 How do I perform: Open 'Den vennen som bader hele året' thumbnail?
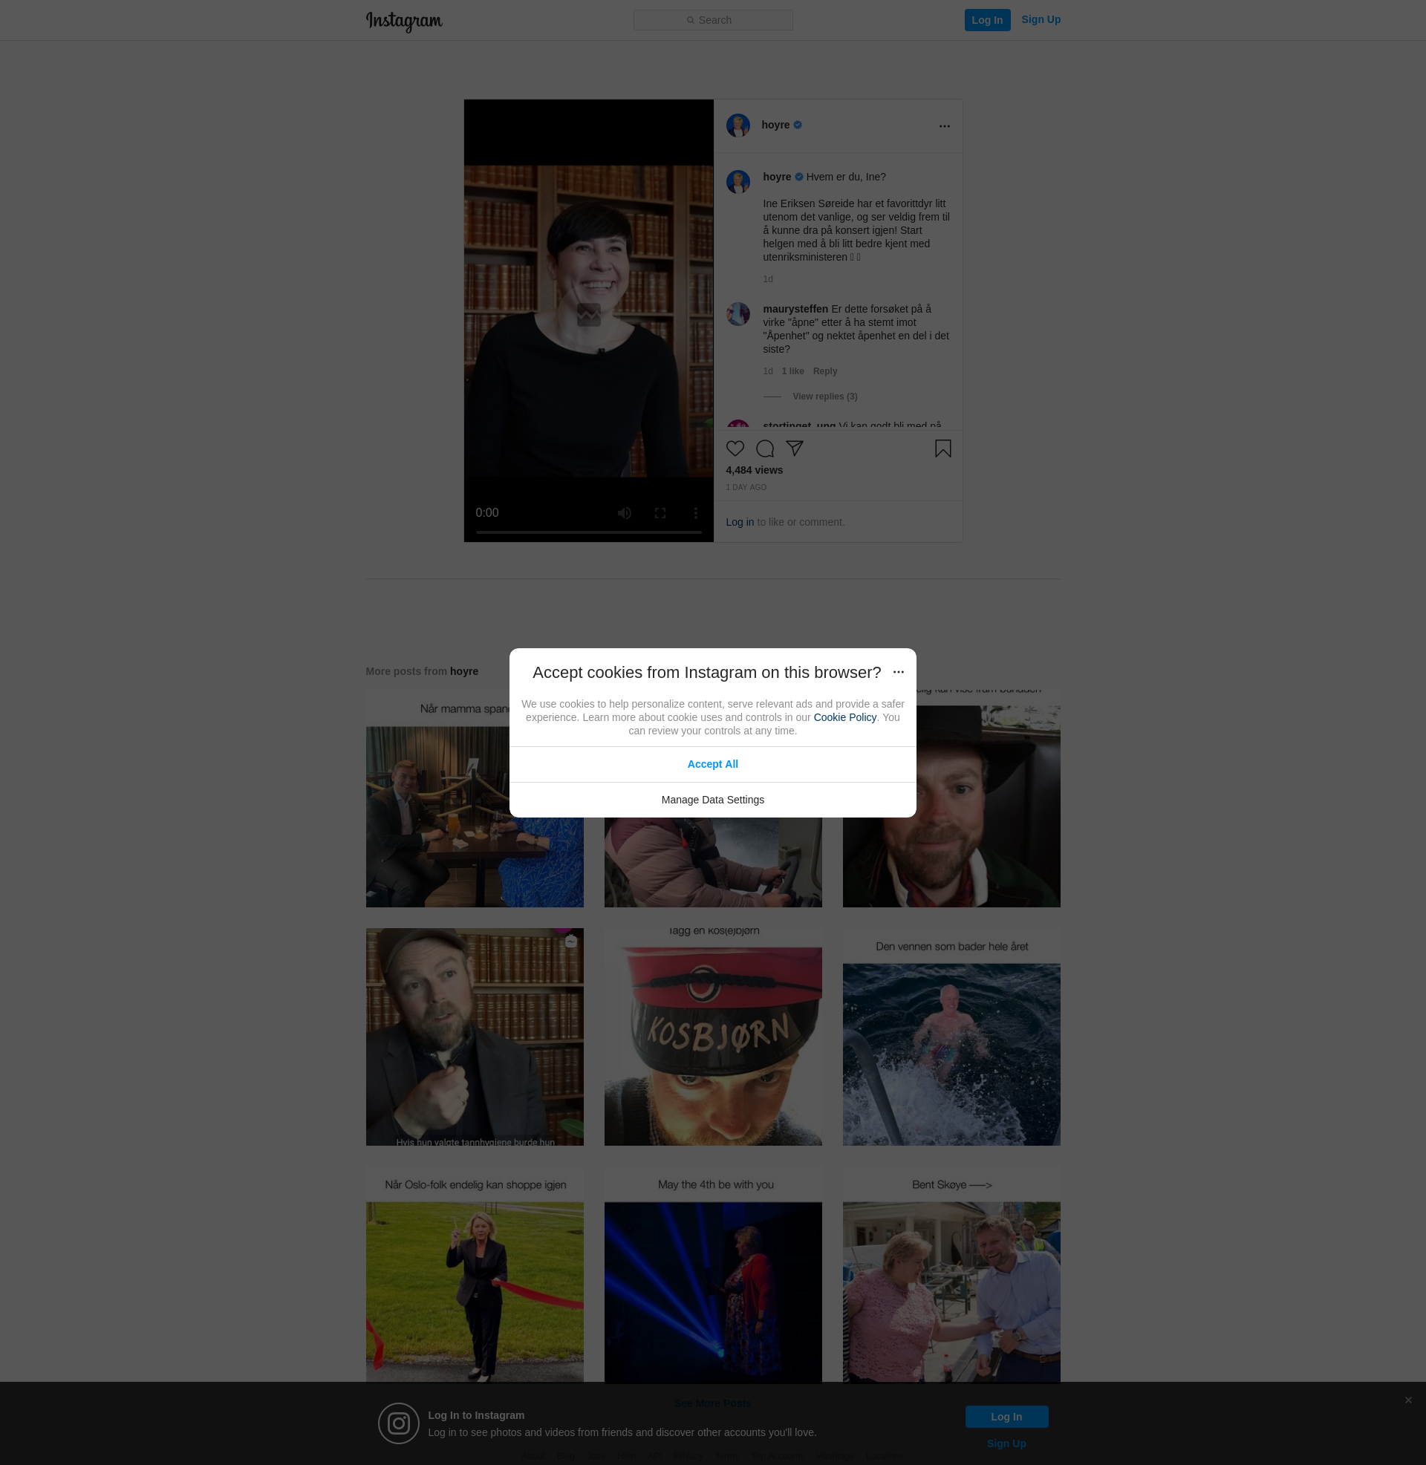click(x=951, y=1037)
